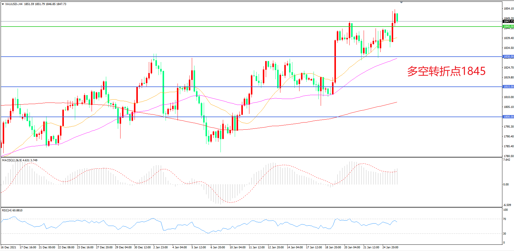Click the XAUUSD-,H4 chart title text

[x=14, y=4]
